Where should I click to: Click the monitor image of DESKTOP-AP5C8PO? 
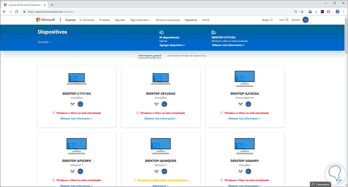tap(77, 146)
